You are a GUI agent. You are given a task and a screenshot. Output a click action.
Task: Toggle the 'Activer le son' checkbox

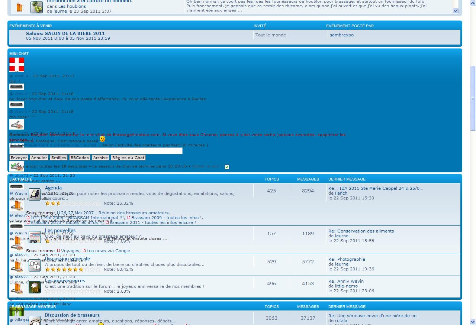click(227, 167)
